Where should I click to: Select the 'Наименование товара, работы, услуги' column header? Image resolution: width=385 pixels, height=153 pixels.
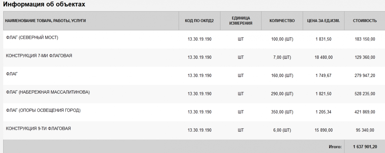click(46, 21)
